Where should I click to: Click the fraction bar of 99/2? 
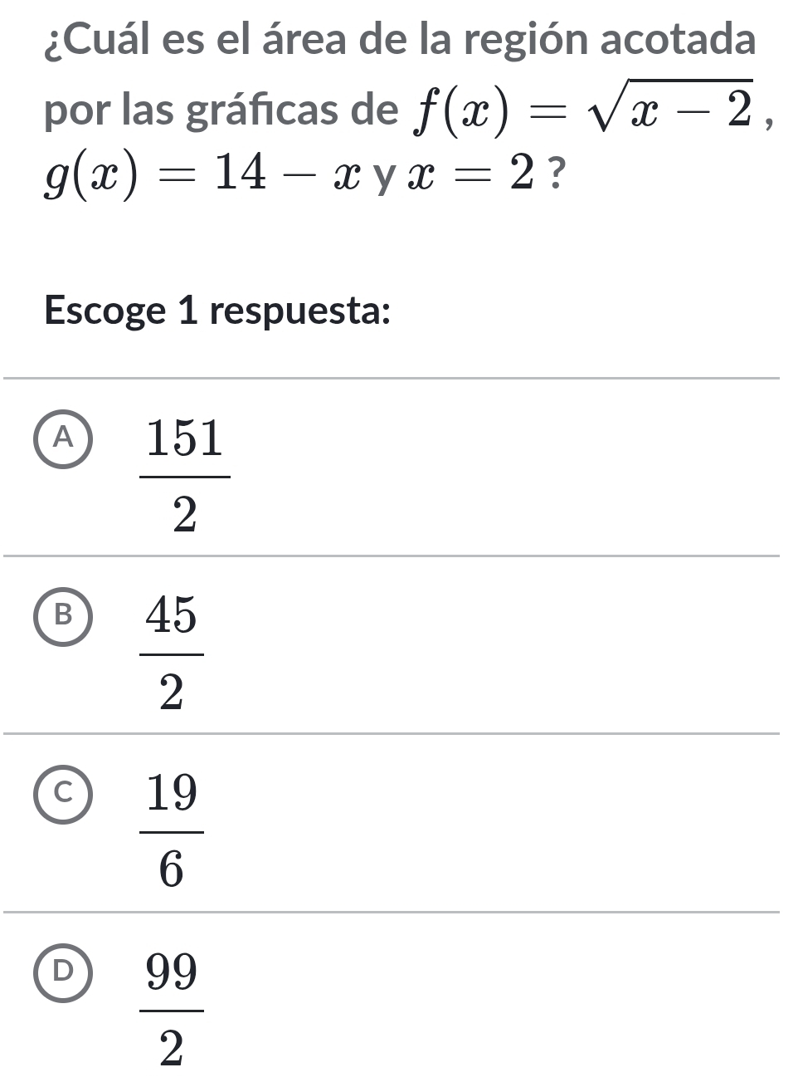(x=172, y=1010)
